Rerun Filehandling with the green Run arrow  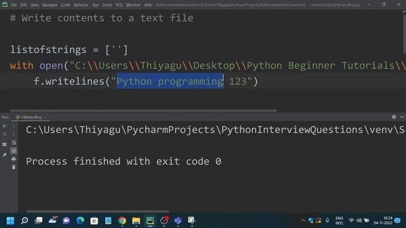pos(4,126)
